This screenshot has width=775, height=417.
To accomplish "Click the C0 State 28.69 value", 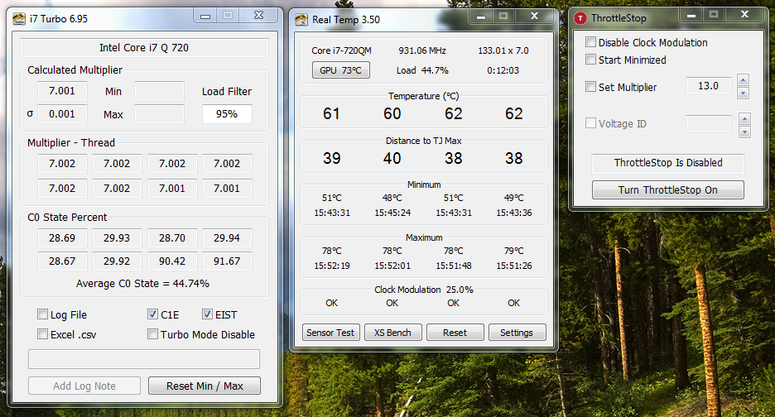I will pyautogui.click(x=62, y=238).
